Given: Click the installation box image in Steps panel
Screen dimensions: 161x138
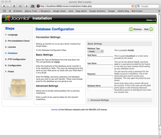Looking at the screenshot, I should [18, 87].
